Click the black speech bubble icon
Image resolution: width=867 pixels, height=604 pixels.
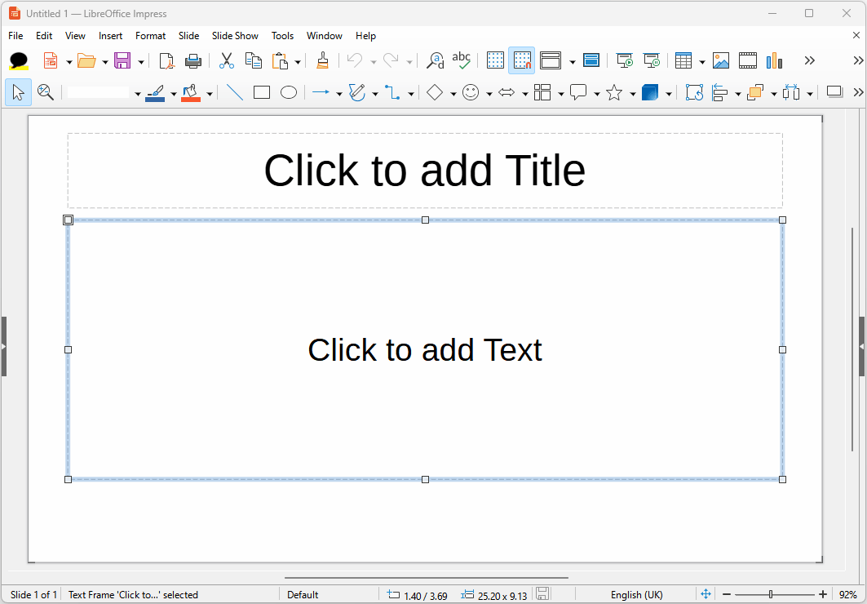click(19, 61)
